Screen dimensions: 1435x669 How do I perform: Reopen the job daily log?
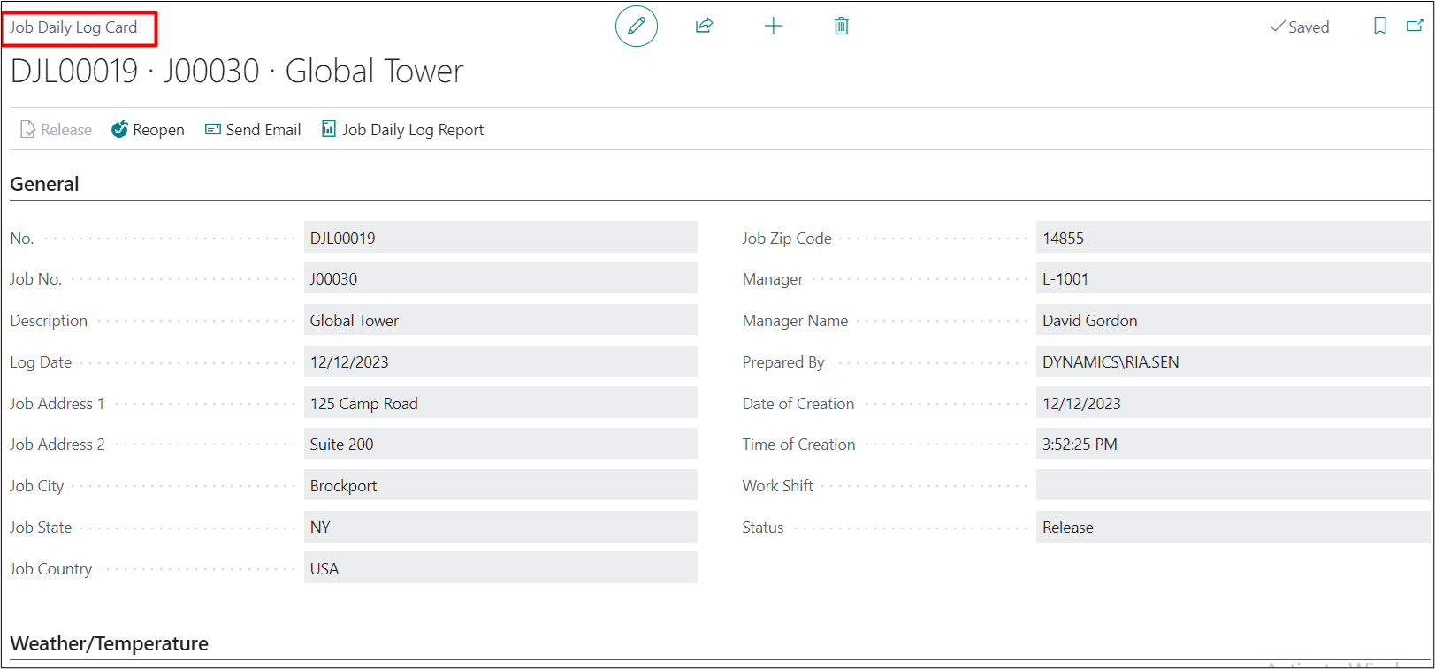tap(148, 130)
